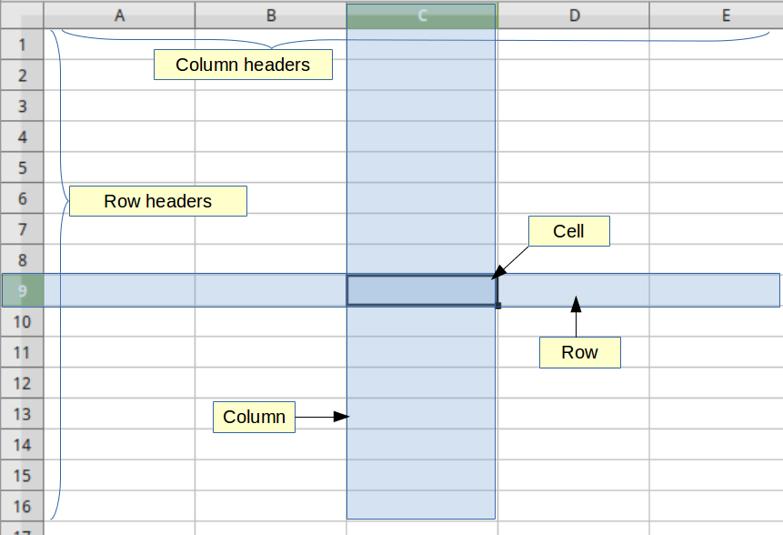Viewport: 783px width, 535px height.
Task: Click the fill handle of cell C9
Action: coord(498,306)
